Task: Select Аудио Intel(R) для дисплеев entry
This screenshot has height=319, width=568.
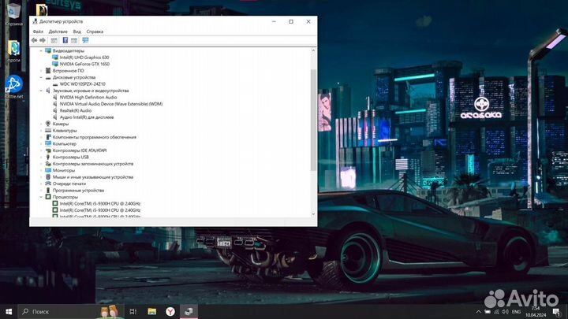Action: point(87,117)
